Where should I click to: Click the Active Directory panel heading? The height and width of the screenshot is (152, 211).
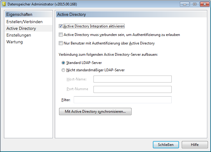(x=131, y=14)
